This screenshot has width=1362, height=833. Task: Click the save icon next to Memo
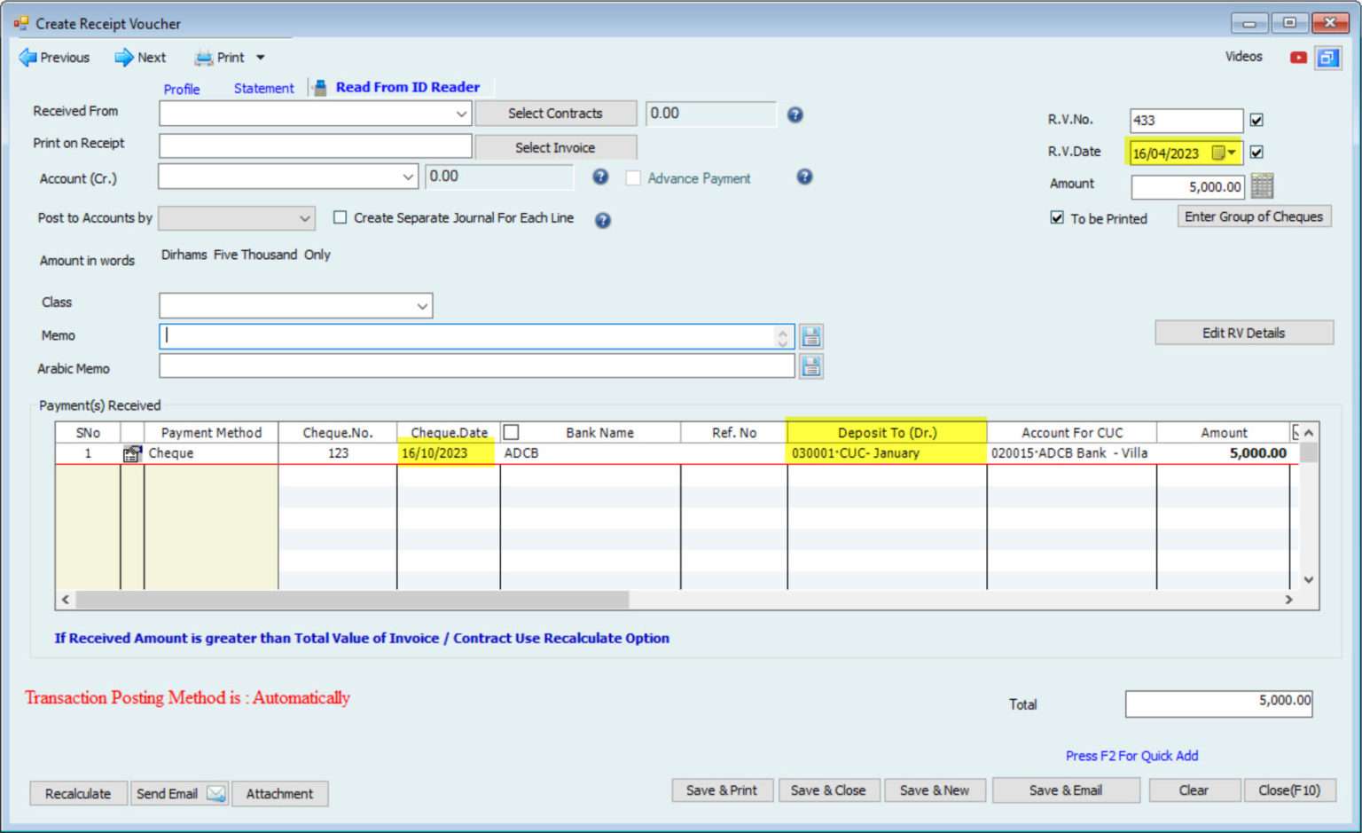point(810,336)
